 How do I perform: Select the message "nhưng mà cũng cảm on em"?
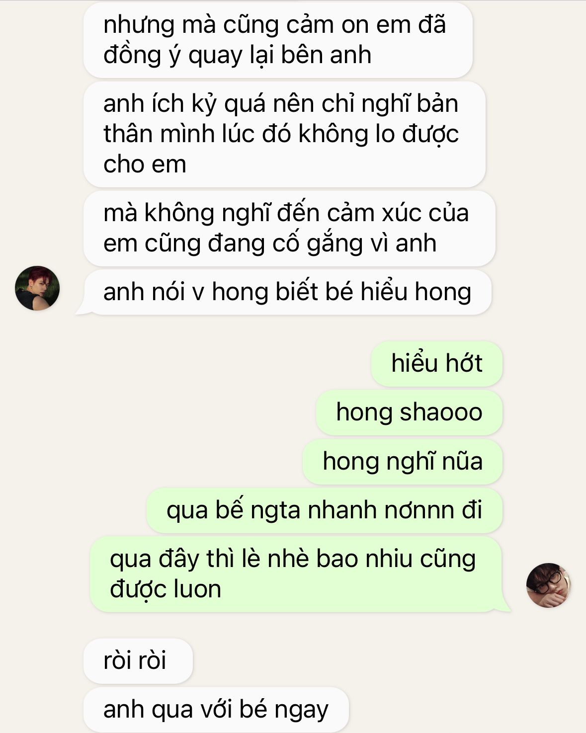[278, 40]
